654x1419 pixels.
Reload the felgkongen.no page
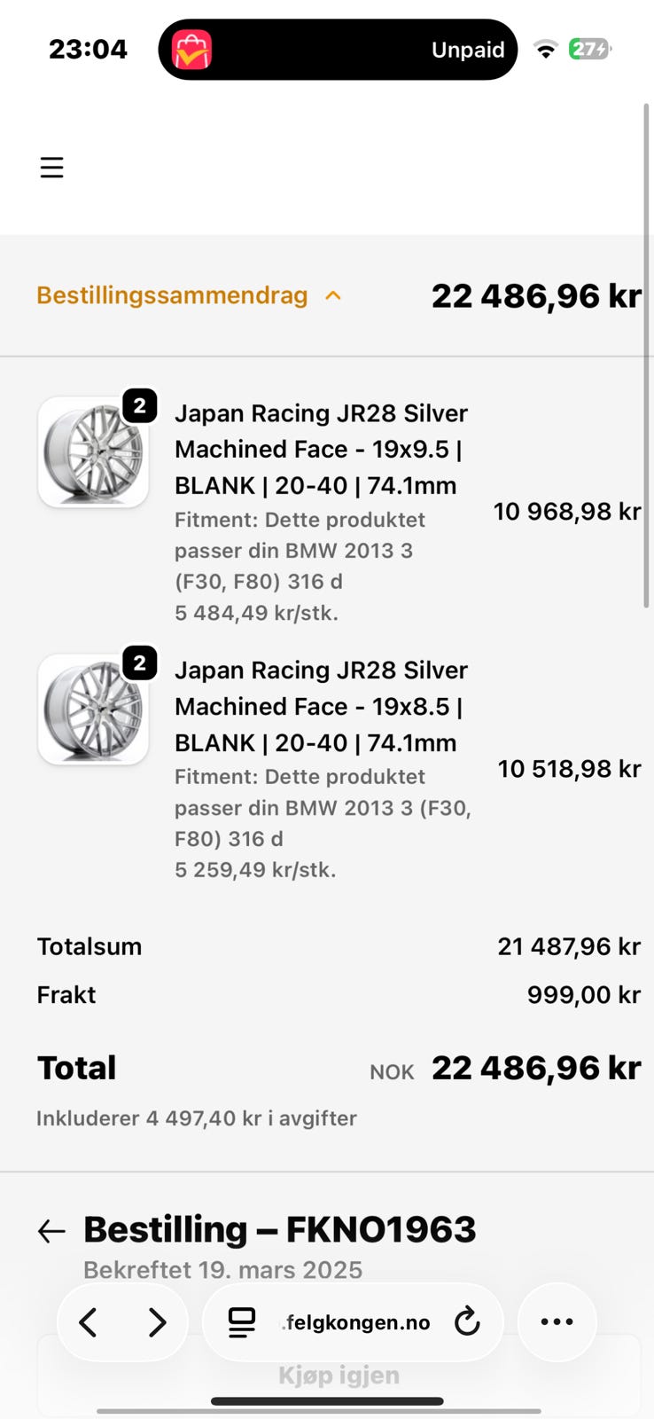pos(467,1322)
